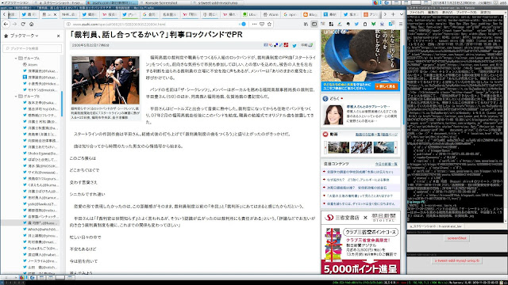
Task: Open the Firefox Library icon
Action: (x=306, y=24)
